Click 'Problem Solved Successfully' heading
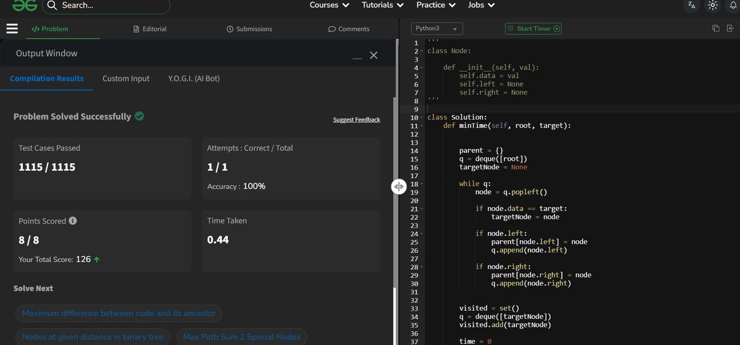This screenshot has height=345, width=740. pyautogui.click(x=72, y=116)
